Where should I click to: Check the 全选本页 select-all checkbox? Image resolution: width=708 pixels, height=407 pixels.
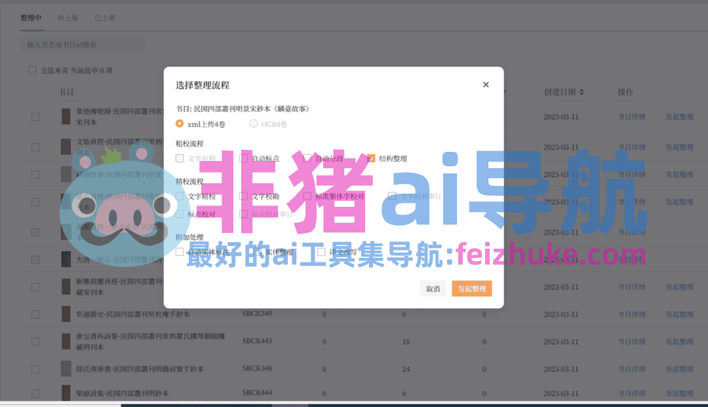point(32,69)
